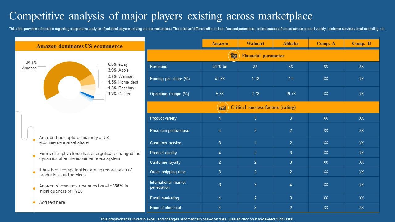The image size is (395, 222).
Task: Click the 49.1% Amazon data label
Action: tap(30, 64)
